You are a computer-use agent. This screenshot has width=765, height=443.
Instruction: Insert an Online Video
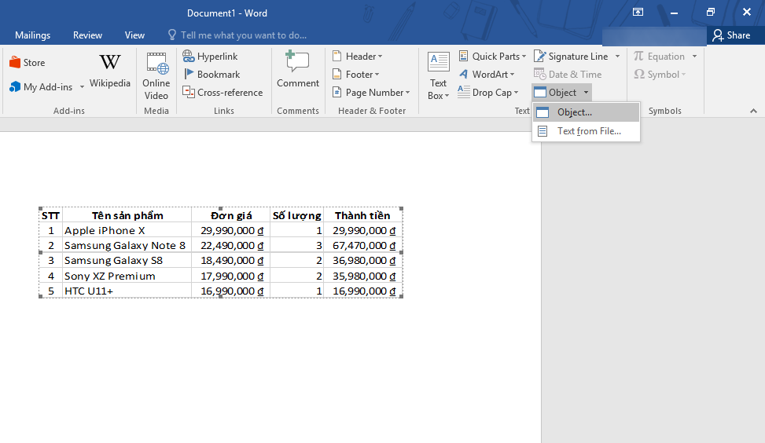pos(156,76)
